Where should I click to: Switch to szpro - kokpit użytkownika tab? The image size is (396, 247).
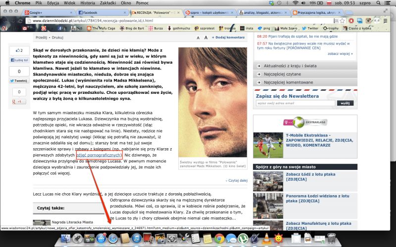(x=209, y=12)
